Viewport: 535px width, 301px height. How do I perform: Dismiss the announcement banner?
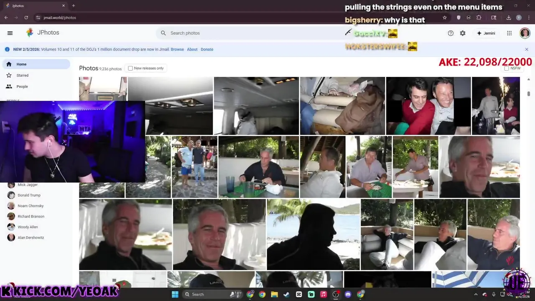[527, 49]
